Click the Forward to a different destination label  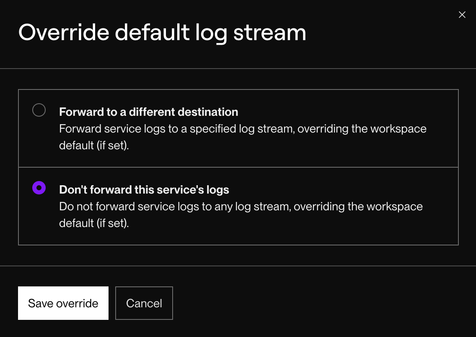coord(149,112)
